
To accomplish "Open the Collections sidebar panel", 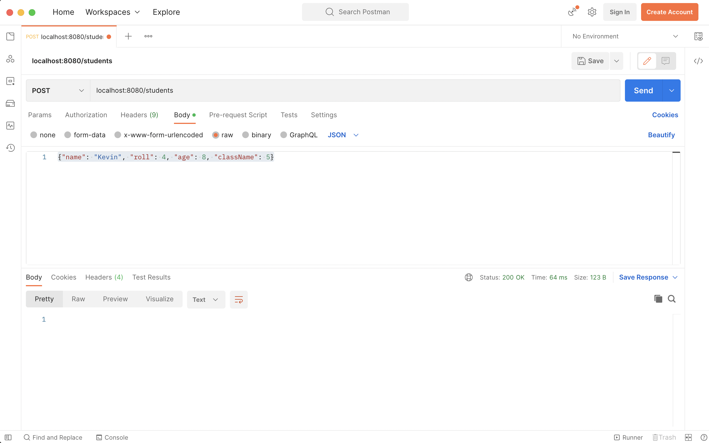I will (x=10, y=36).
